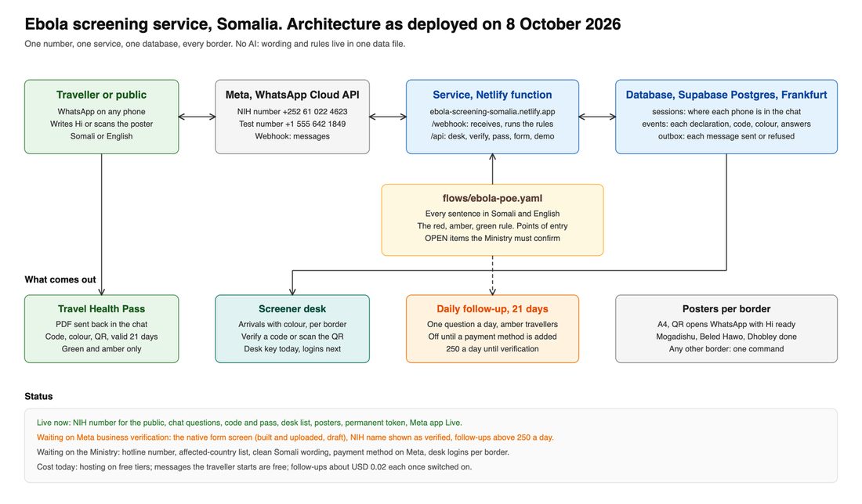Select the 'flows/ebola-poe.yaml' heading
Image resolution: width=862 pixels, height=504 pixels.
coord(493,199)
